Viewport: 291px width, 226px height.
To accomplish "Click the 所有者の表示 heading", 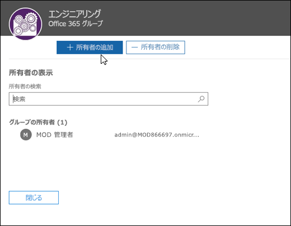I will click(31, 73).
